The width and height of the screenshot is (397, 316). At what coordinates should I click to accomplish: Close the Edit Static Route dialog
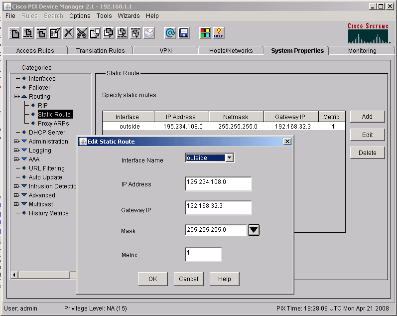click(x=287, y=142)
